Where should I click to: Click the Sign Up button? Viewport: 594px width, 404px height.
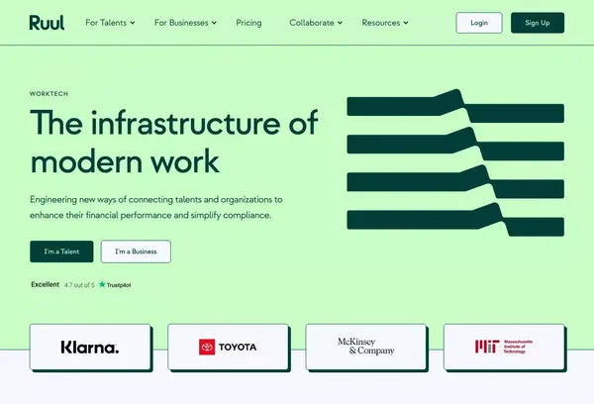pyautogui.click(x=538, y=23)
